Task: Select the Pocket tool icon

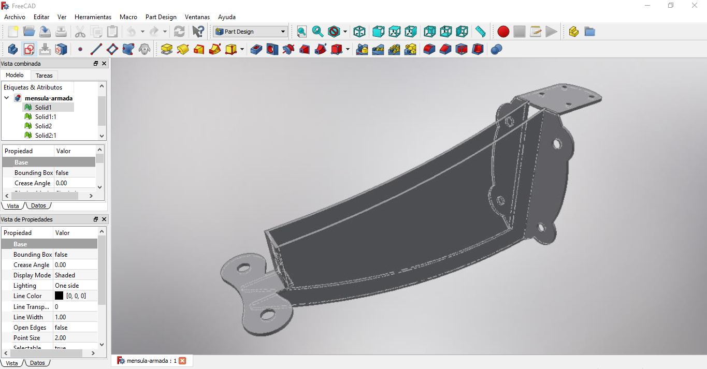Action: pyautogui.click(x=256, y=49)
